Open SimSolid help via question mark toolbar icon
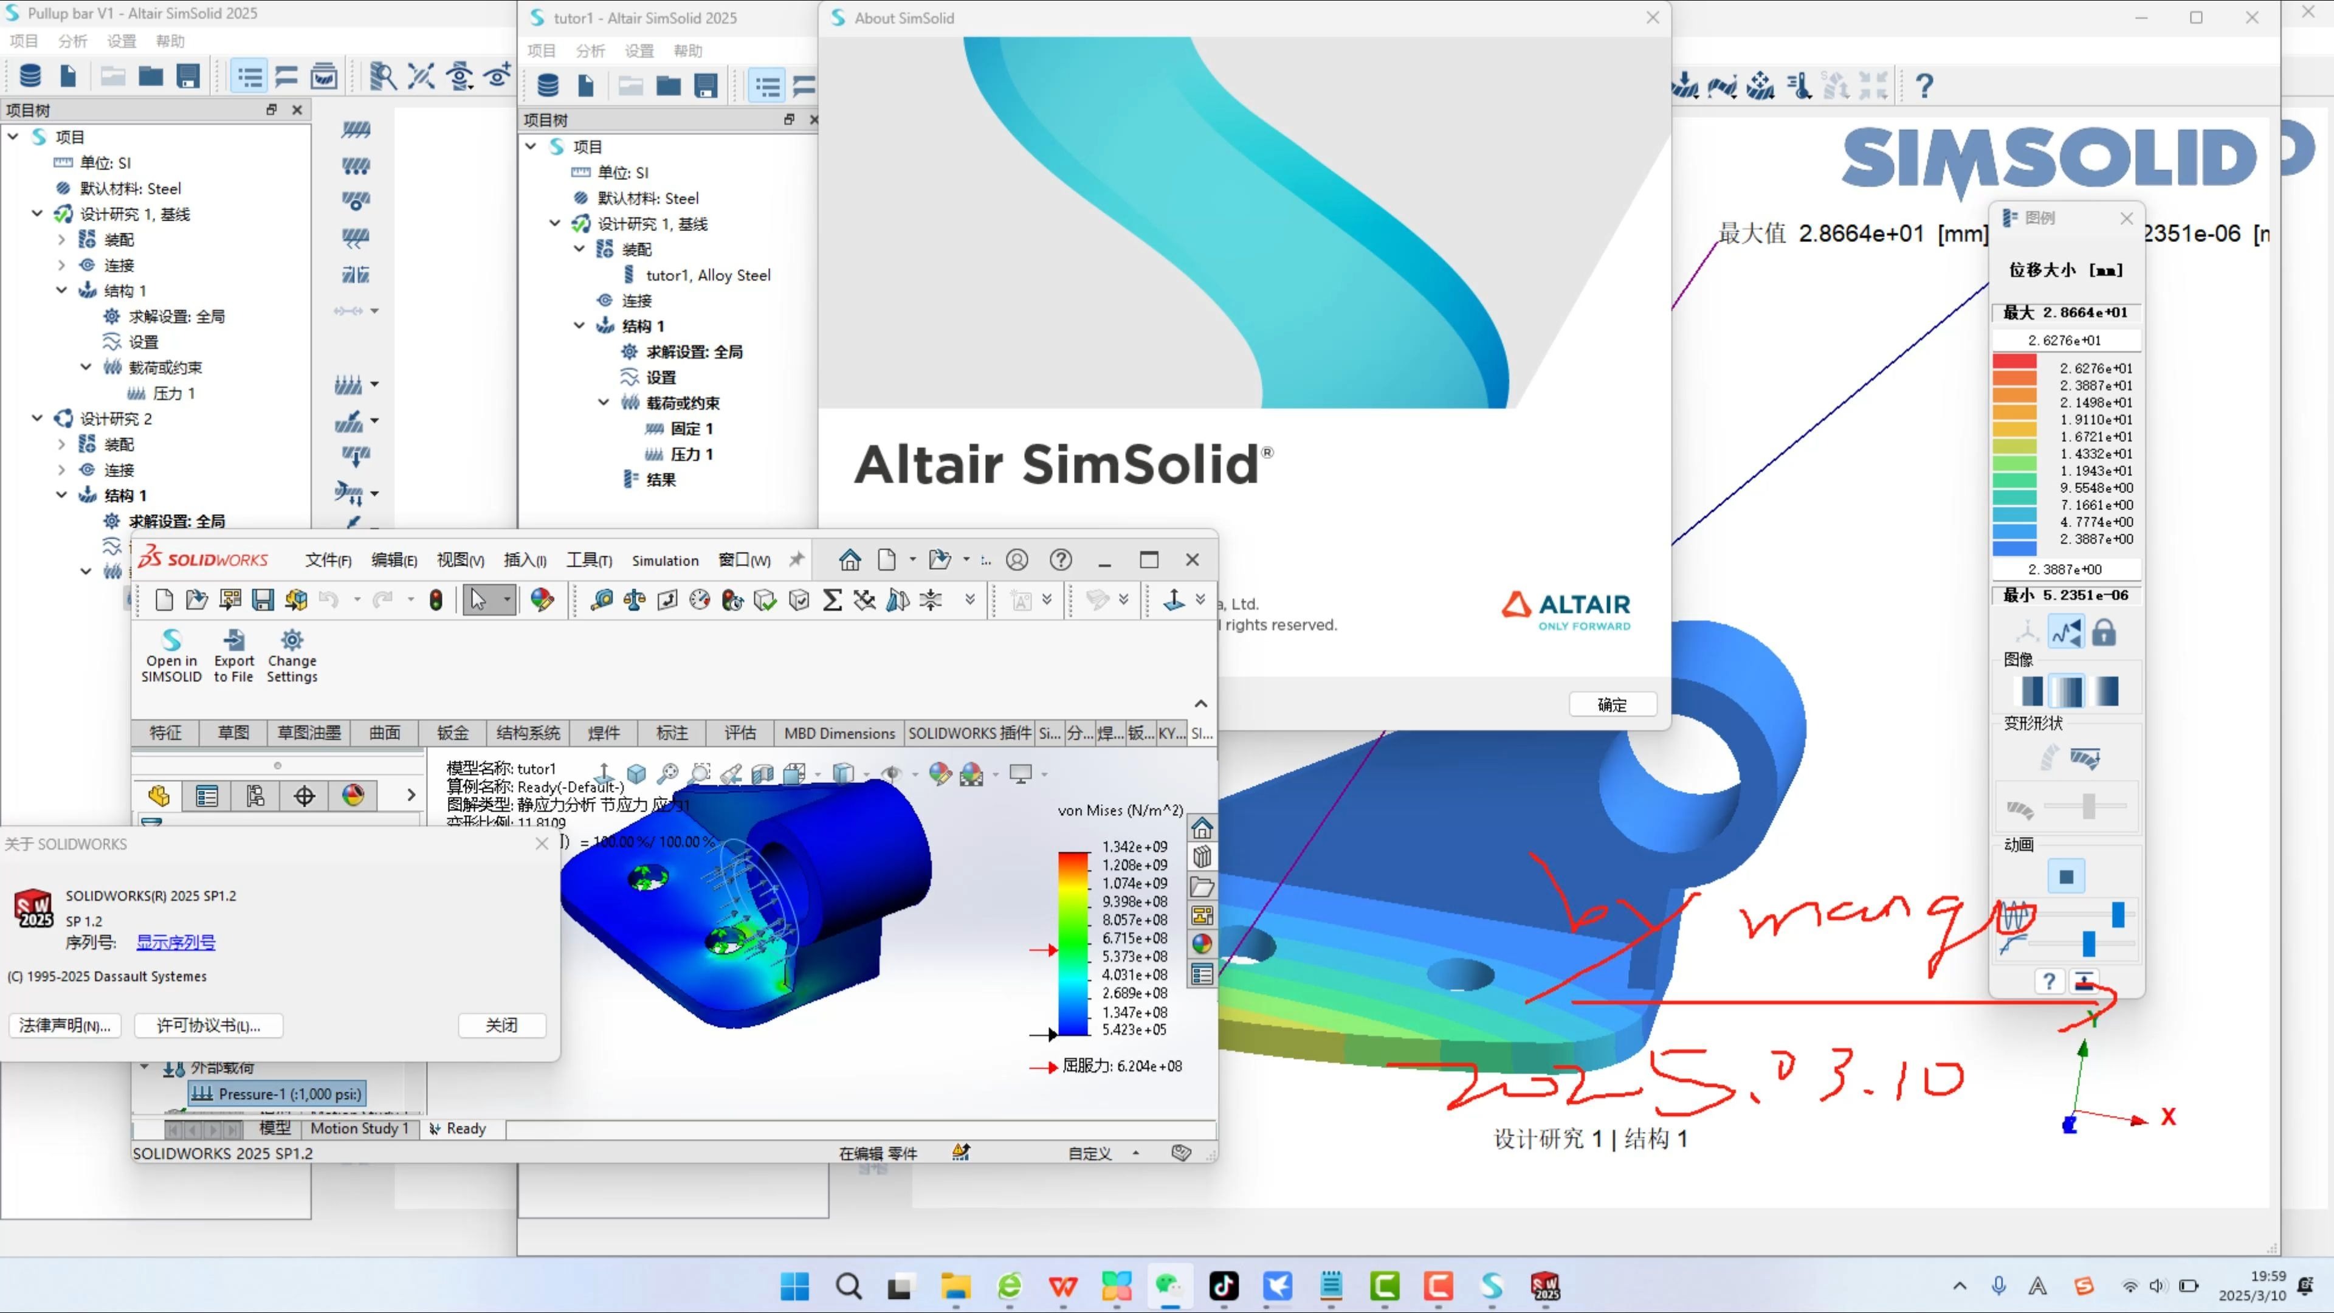Viewport: 2334px width, 1313px height. [1924, 84]
